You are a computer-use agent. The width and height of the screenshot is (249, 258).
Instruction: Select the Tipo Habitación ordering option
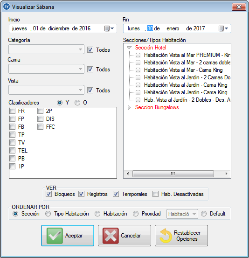[x=48, y=214]
